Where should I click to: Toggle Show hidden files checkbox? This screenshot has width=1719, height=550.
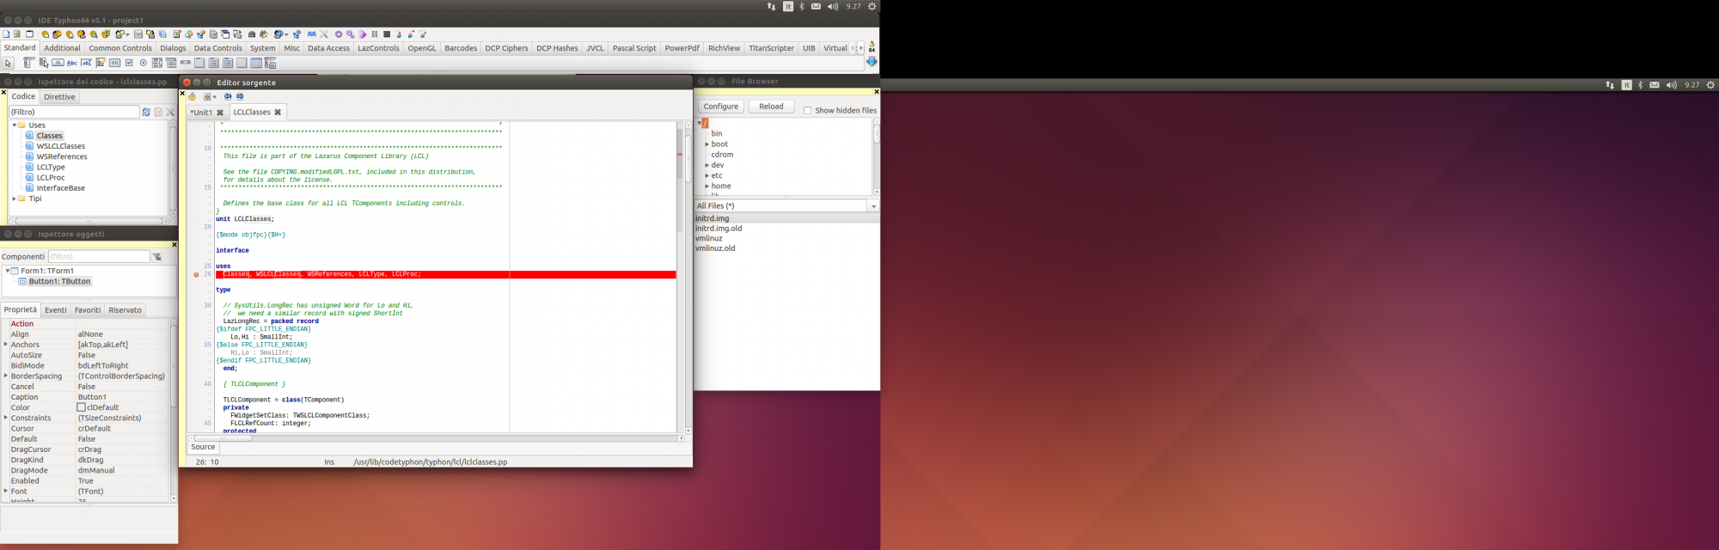pyautogui.click(x=807, y=110)
